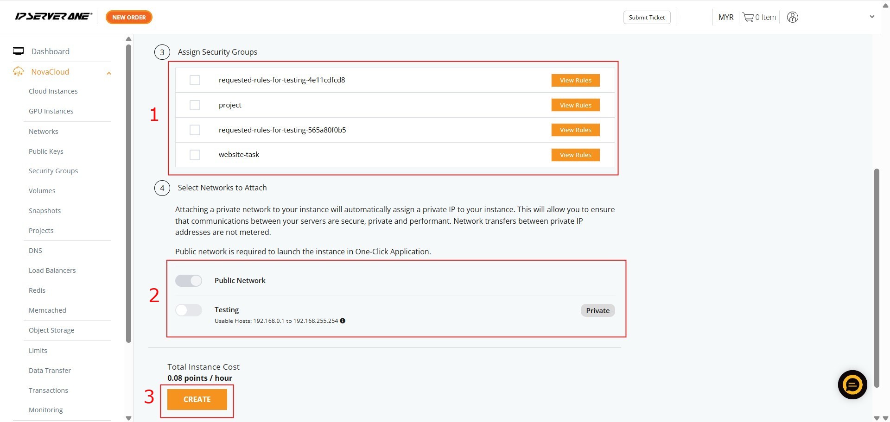Viewport: 890px width, 422px height.
Task: Open Security Groups in sidebar
Action: click(53, 171)
